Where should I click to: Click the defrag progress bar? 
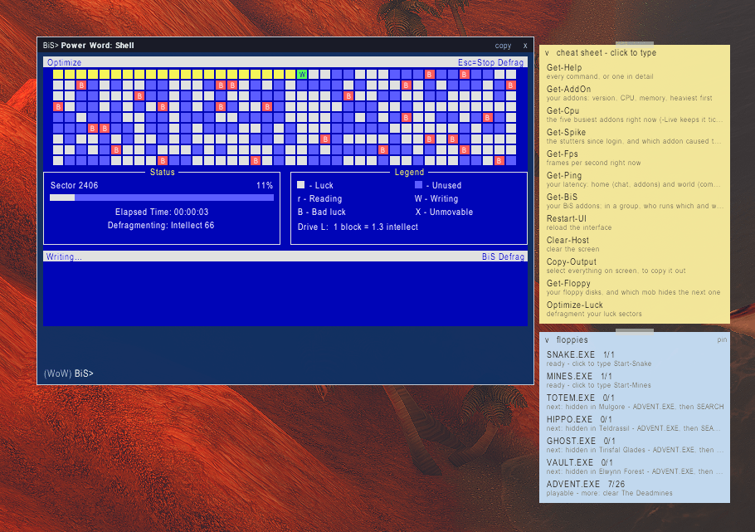(x=162, y=198)
